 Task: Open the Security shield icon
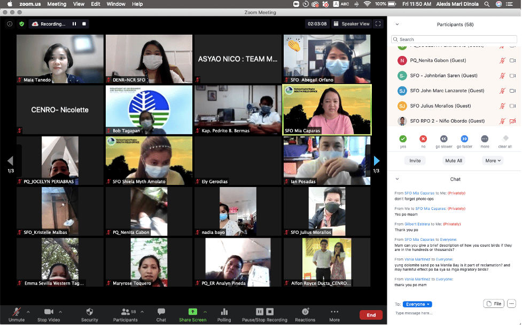click(89, 312)
